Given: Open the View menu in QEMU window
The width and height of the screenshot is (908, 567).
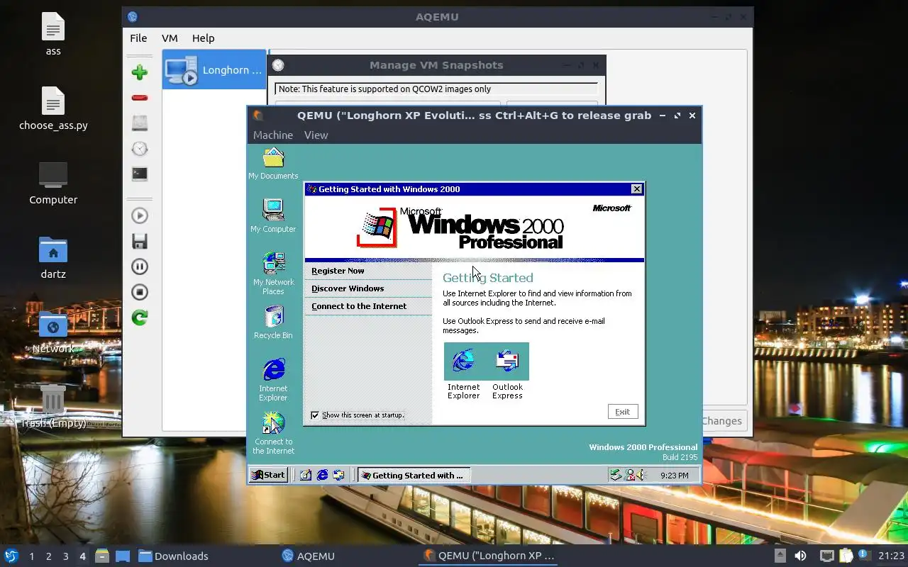Looking at the screenshot, I should point(316,135).
